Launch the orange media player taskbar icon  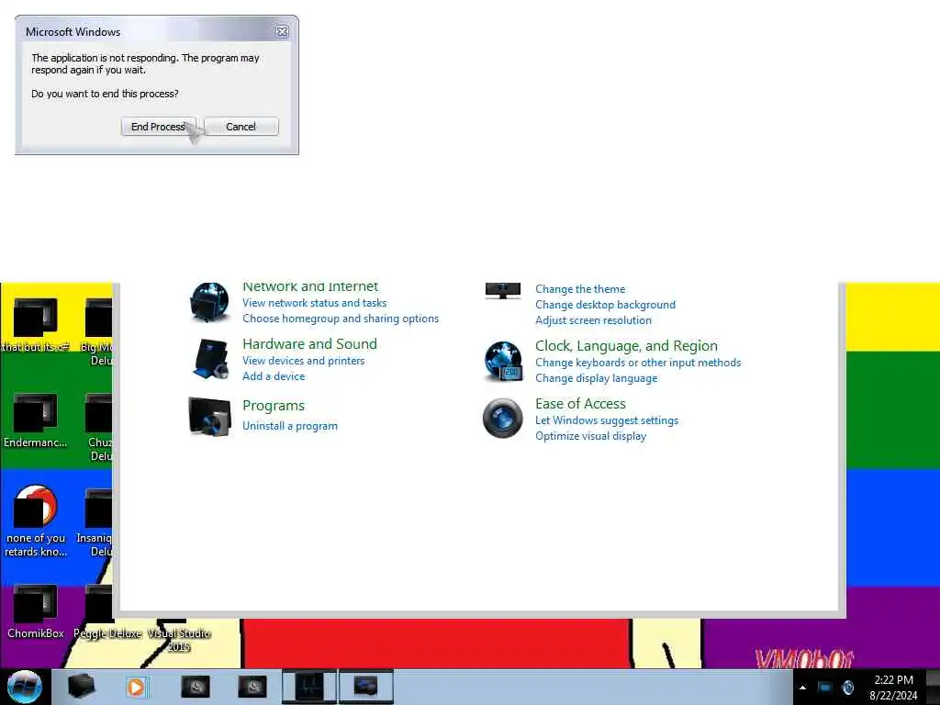pos(136,687)
